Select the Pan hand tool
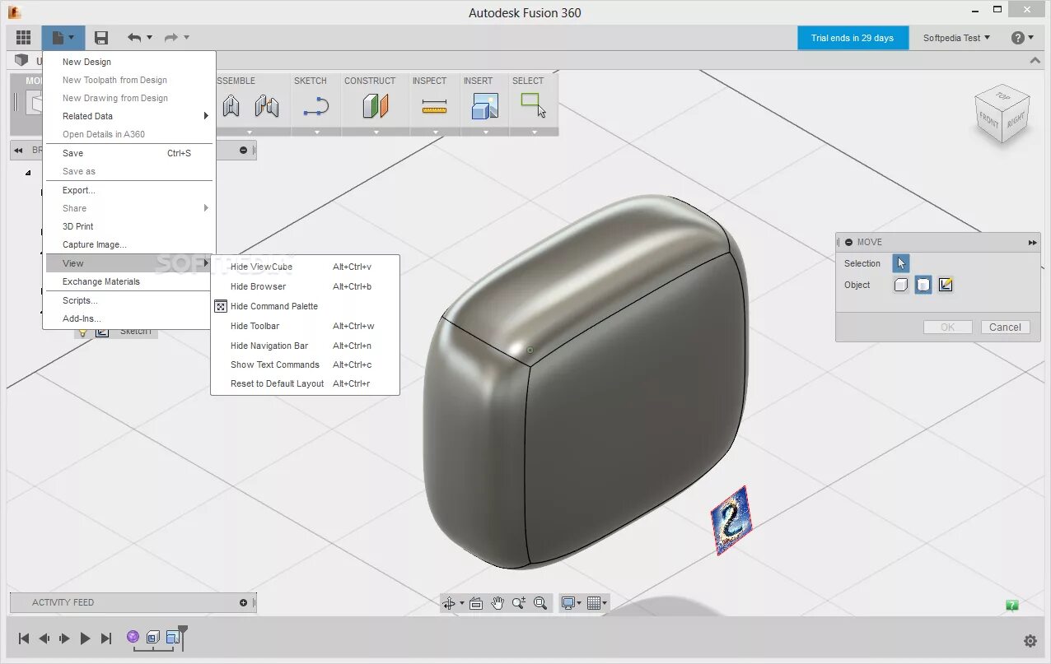1051x664 pixels. (x=497, y=603)
